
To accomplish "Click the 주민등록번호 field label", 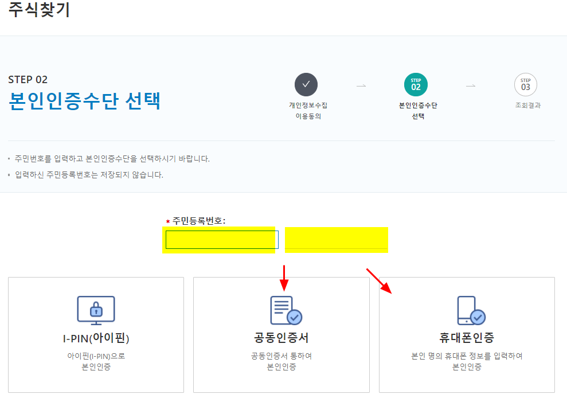I will tap(198, 221).
